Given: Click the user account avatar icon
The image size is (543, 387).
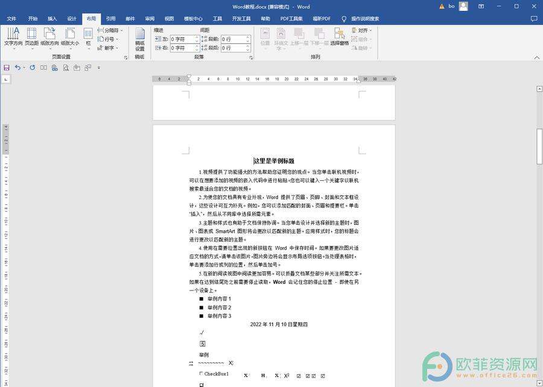Looking at the screenshot, I should click(463, 6).
